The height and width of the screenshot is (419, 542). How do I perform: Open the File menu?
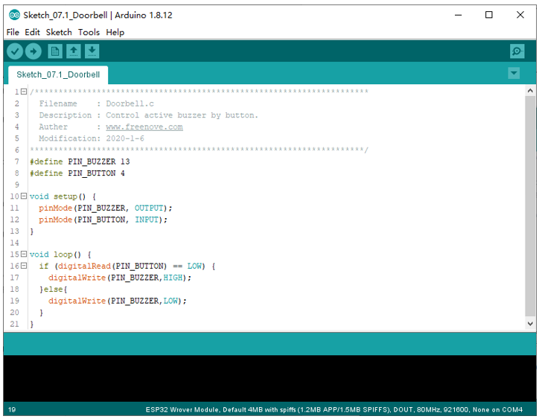(13, 32)
